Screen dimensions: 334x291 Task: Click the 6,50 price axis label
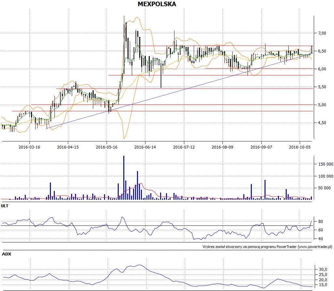coord(322,51)
